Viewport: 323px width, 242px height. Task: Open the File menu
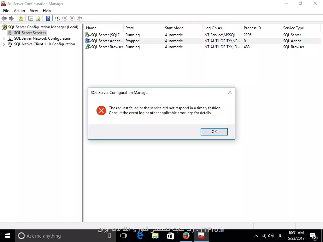6,11
